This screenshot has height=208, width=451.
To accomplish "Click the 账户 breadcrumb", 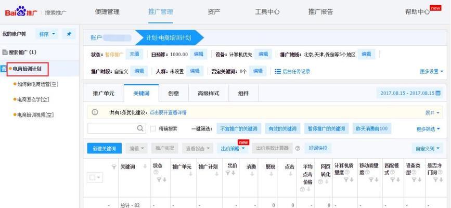I will click(96, 37).
